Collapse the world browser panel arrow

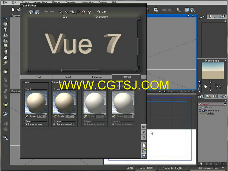pyautogui.click(x=225, y=100)
